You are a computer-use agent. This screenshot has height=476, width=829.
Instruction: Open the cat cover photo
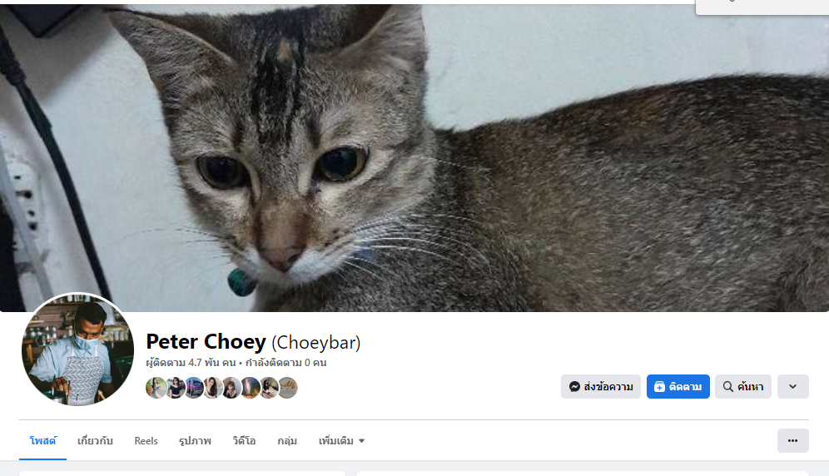pos(414,157)
